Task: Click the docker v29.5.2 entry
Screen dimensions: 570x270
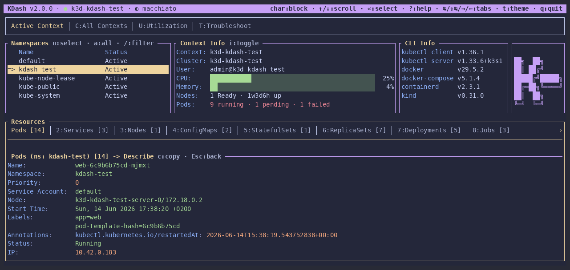Action: [443, 69]
